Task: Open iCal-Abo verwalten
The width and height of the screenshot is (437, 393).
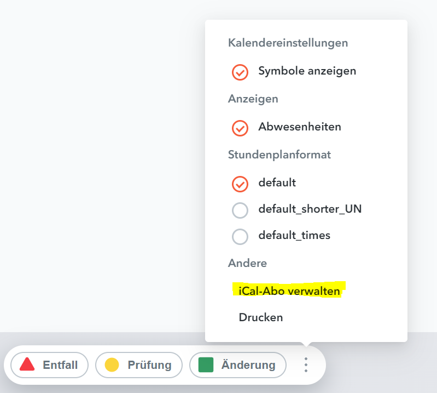Action: 289,291
